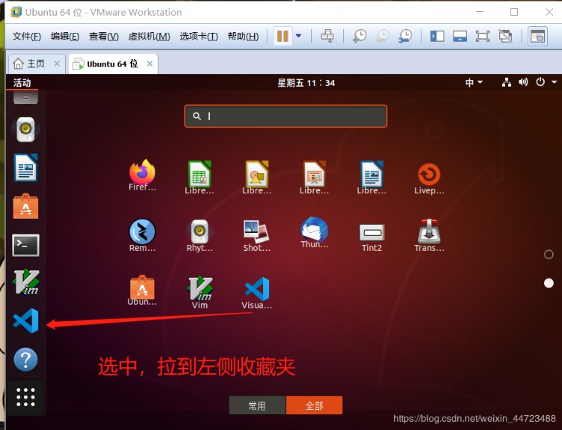Open Ubuntu Software from the dock
The image size is (562, 430).
pos(25,206)
